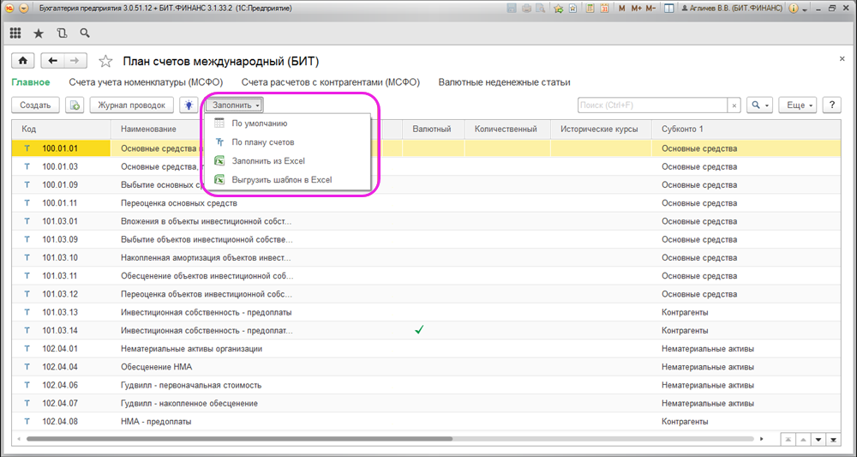Add page to favorites with outline star
This screenshot has height=457, width=857.
pyautogui.click(x=105, y=61)
